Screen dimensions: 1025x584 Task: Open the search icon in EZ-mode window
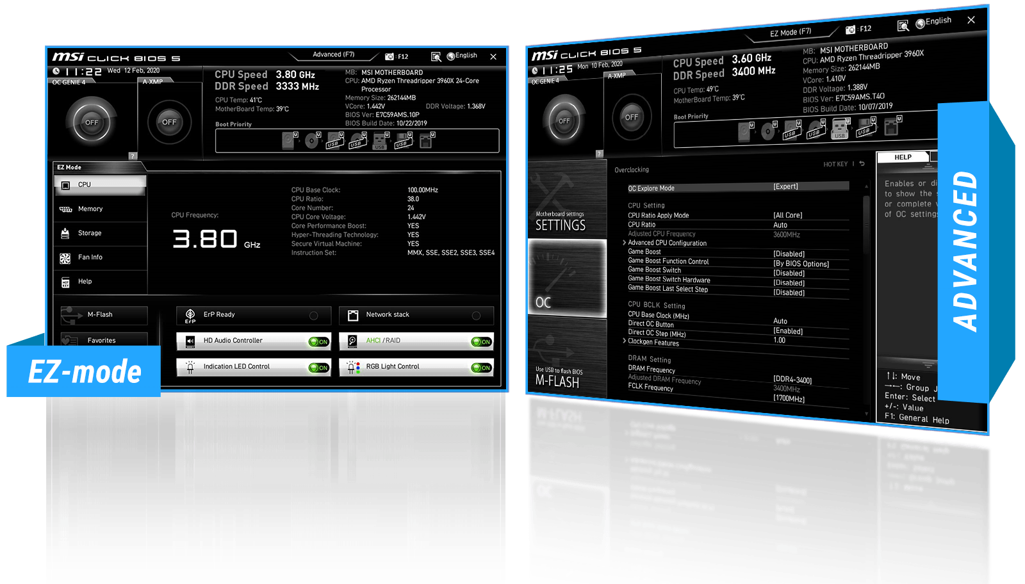(436, 56)
